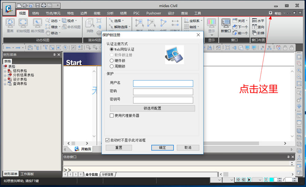Click the zoom-out magnifier on the right toolbar
The height and width of the screenshot is (187, 306).
coord(299,77)
